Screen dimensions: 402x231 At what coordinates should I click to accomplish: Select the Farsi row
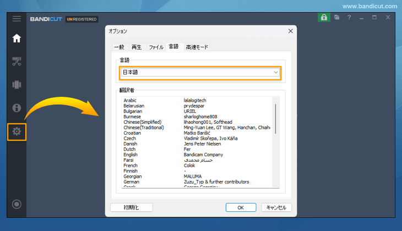(x=197, y=160)
